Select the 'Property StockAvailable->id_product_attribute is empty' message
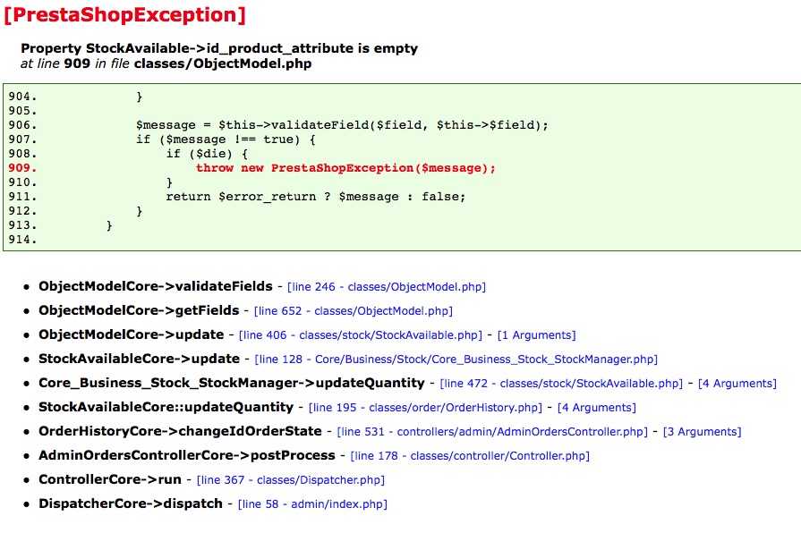Viewport: 801px width, 533px height. (x=219, y=48)
